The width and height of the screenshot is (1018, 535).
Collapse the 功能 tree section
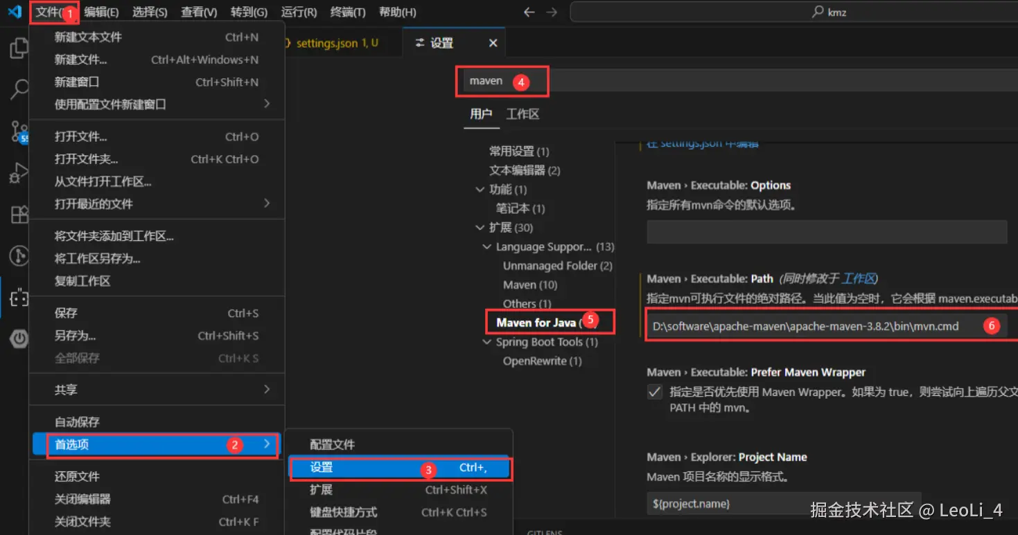(480, 190)
